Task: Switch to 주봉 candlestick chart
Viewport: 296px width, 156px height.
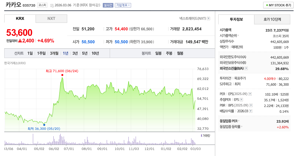Action: pyautogui.click(x=169, y=53)
